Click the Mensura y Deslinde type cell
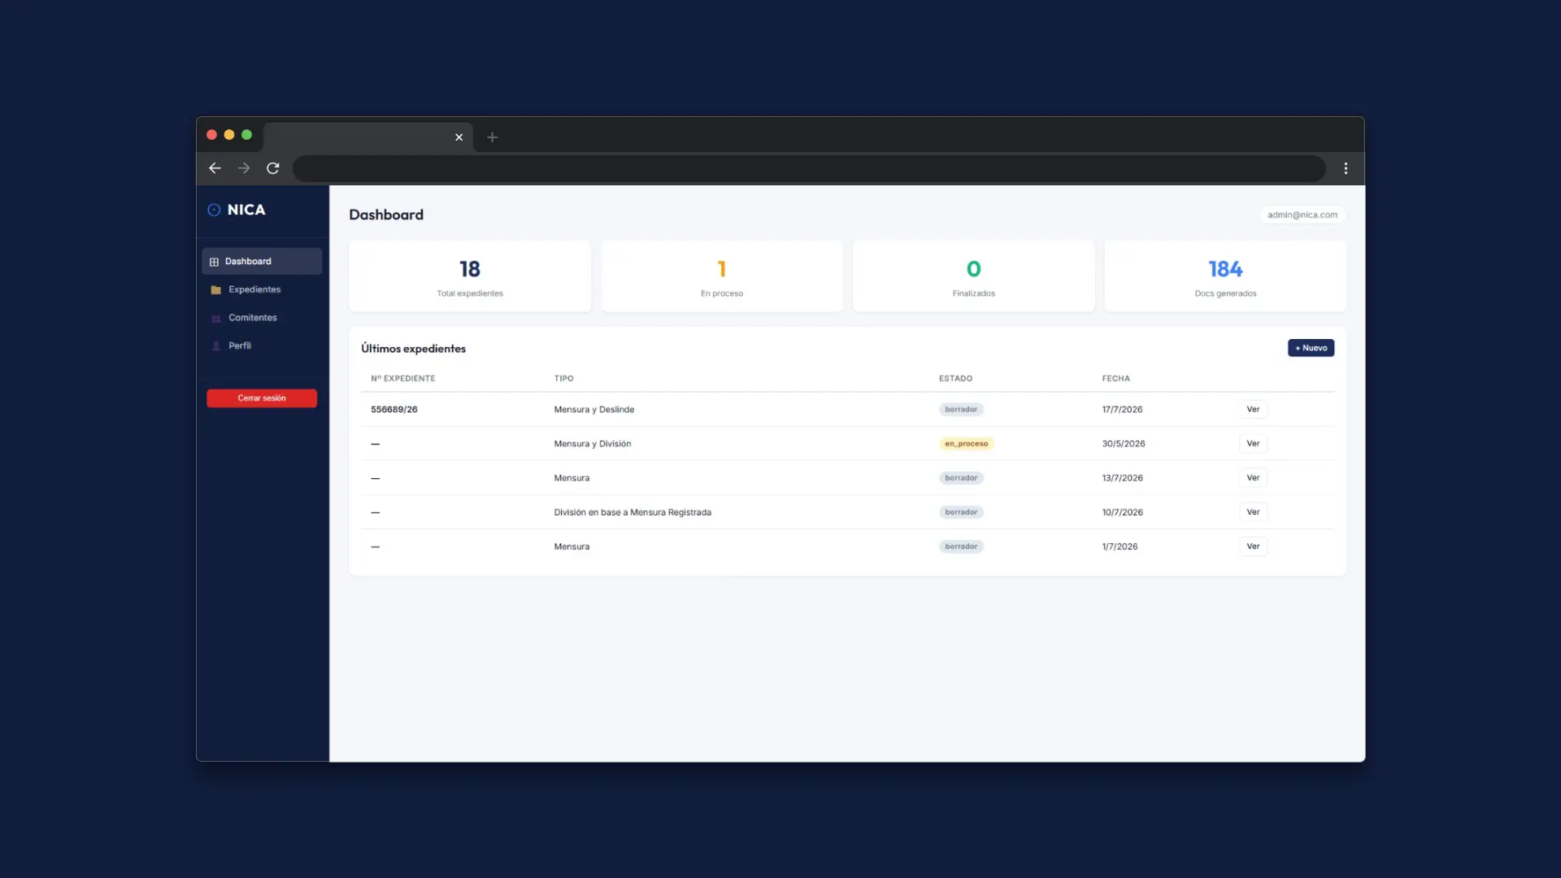The height and width of the screenshot is (878, 1561). tap(594, 410)
